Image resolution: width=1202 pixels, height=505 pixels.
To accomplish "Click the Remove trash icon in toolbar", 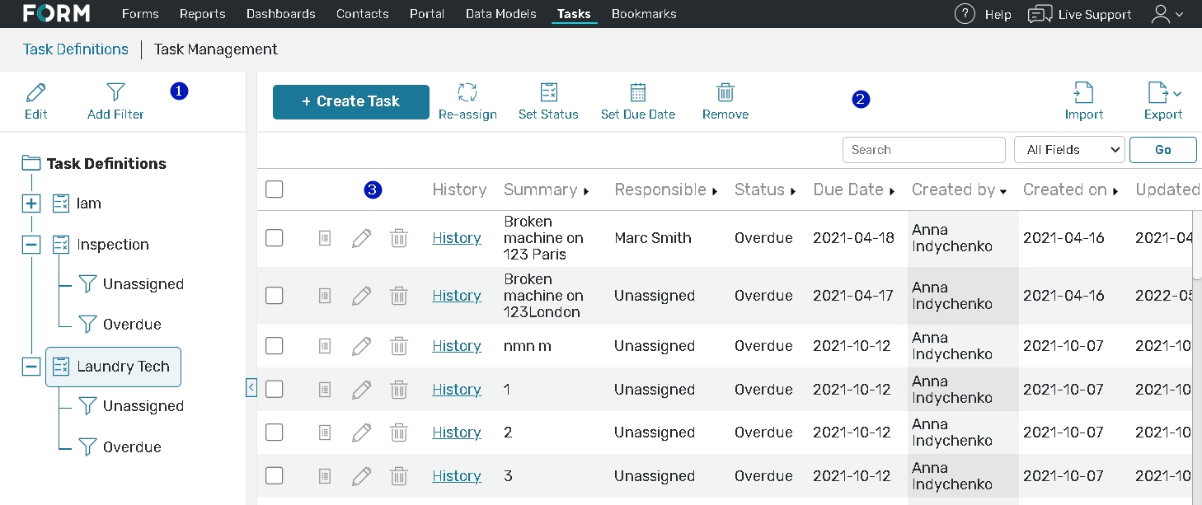I will pos(725,92).
